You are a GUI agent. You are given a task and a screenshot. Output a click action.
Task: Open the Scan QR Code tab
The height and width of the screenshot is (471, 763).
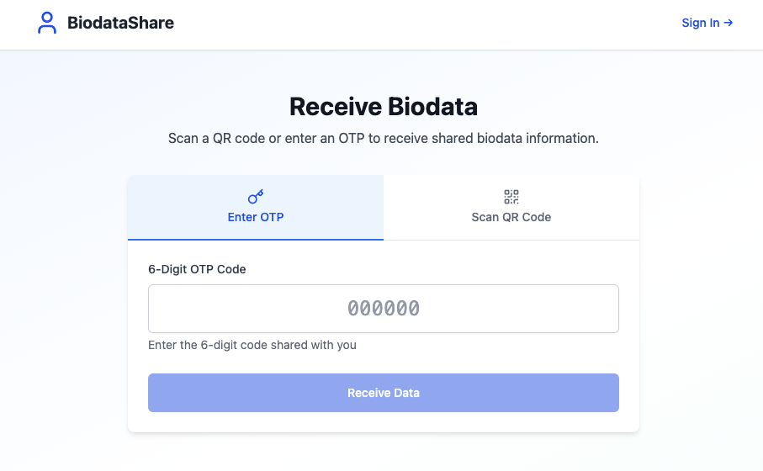coord(511,208)
